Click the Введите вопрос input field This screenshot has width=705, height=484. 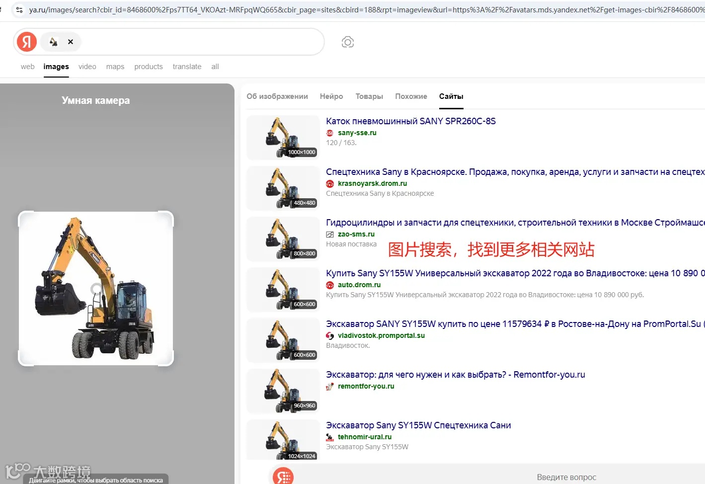tap(566, 477)
